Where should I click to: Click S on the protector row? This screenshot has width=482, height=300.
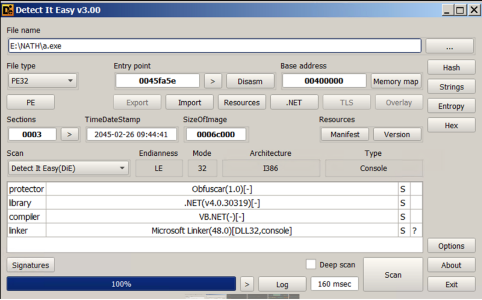[x=403, y=189]
